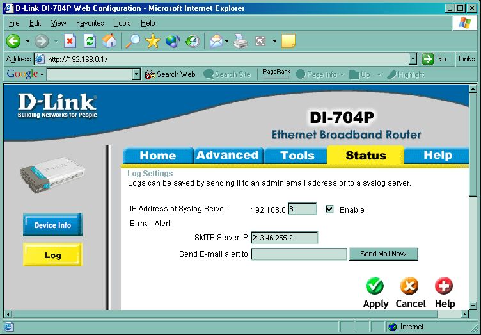The width and height of the screenshot is (481, 335).
Task: Click the Forward navigation arrow
Action: click(x=42, y=41)
